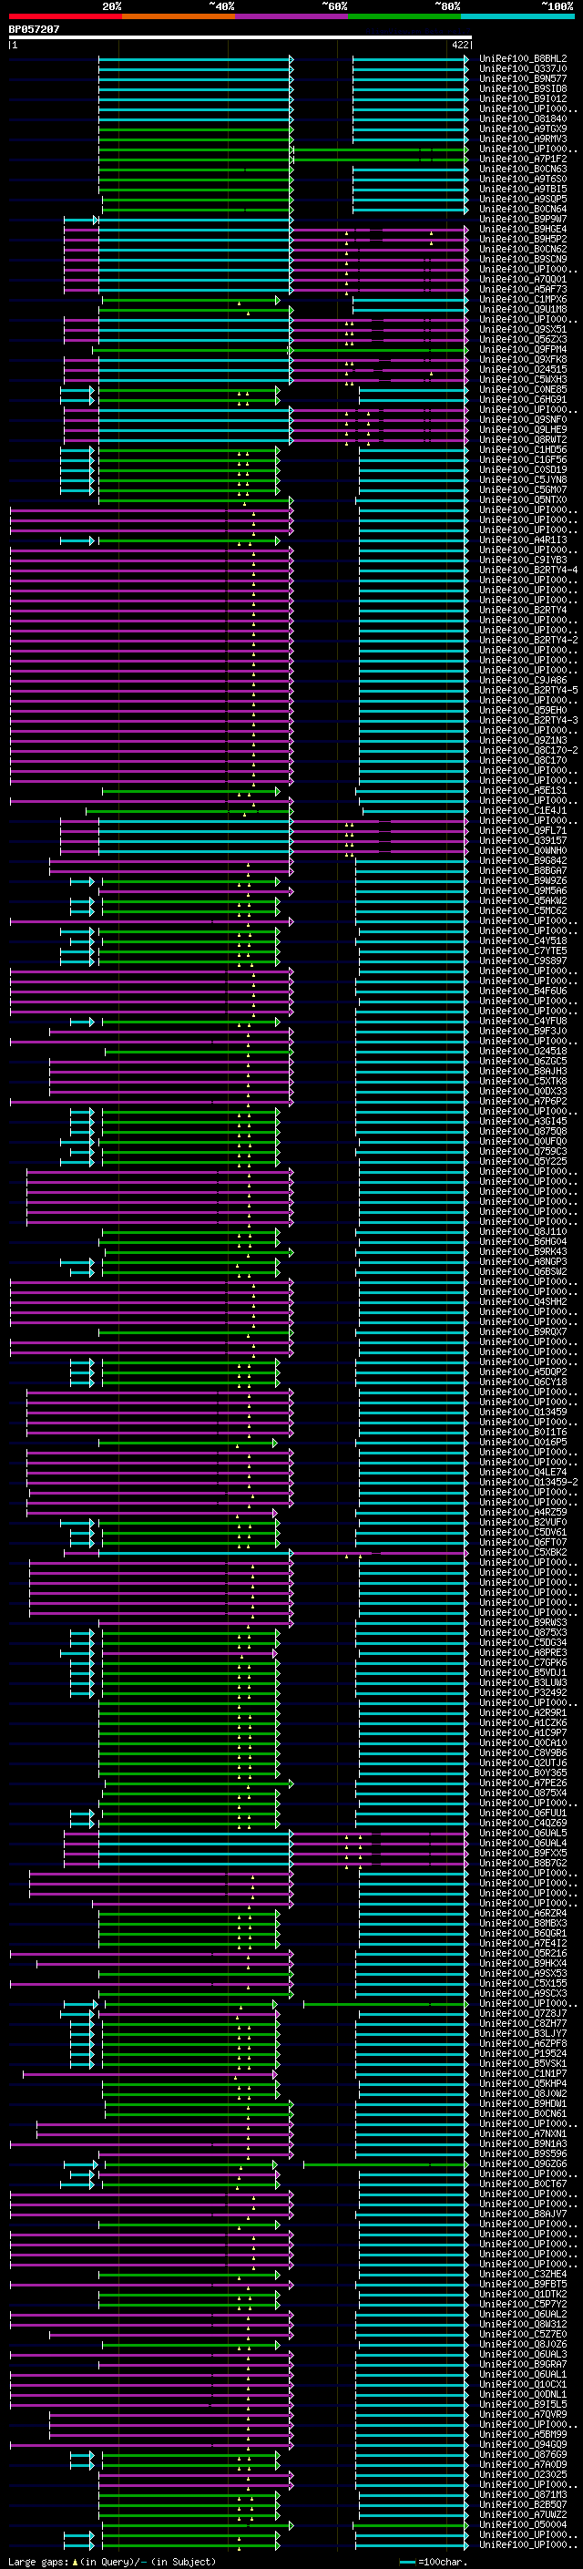Select hit label UniRef100_P19524
Image resolution: width=583 pixels, height=2569 pixels.
(523, 2053)
